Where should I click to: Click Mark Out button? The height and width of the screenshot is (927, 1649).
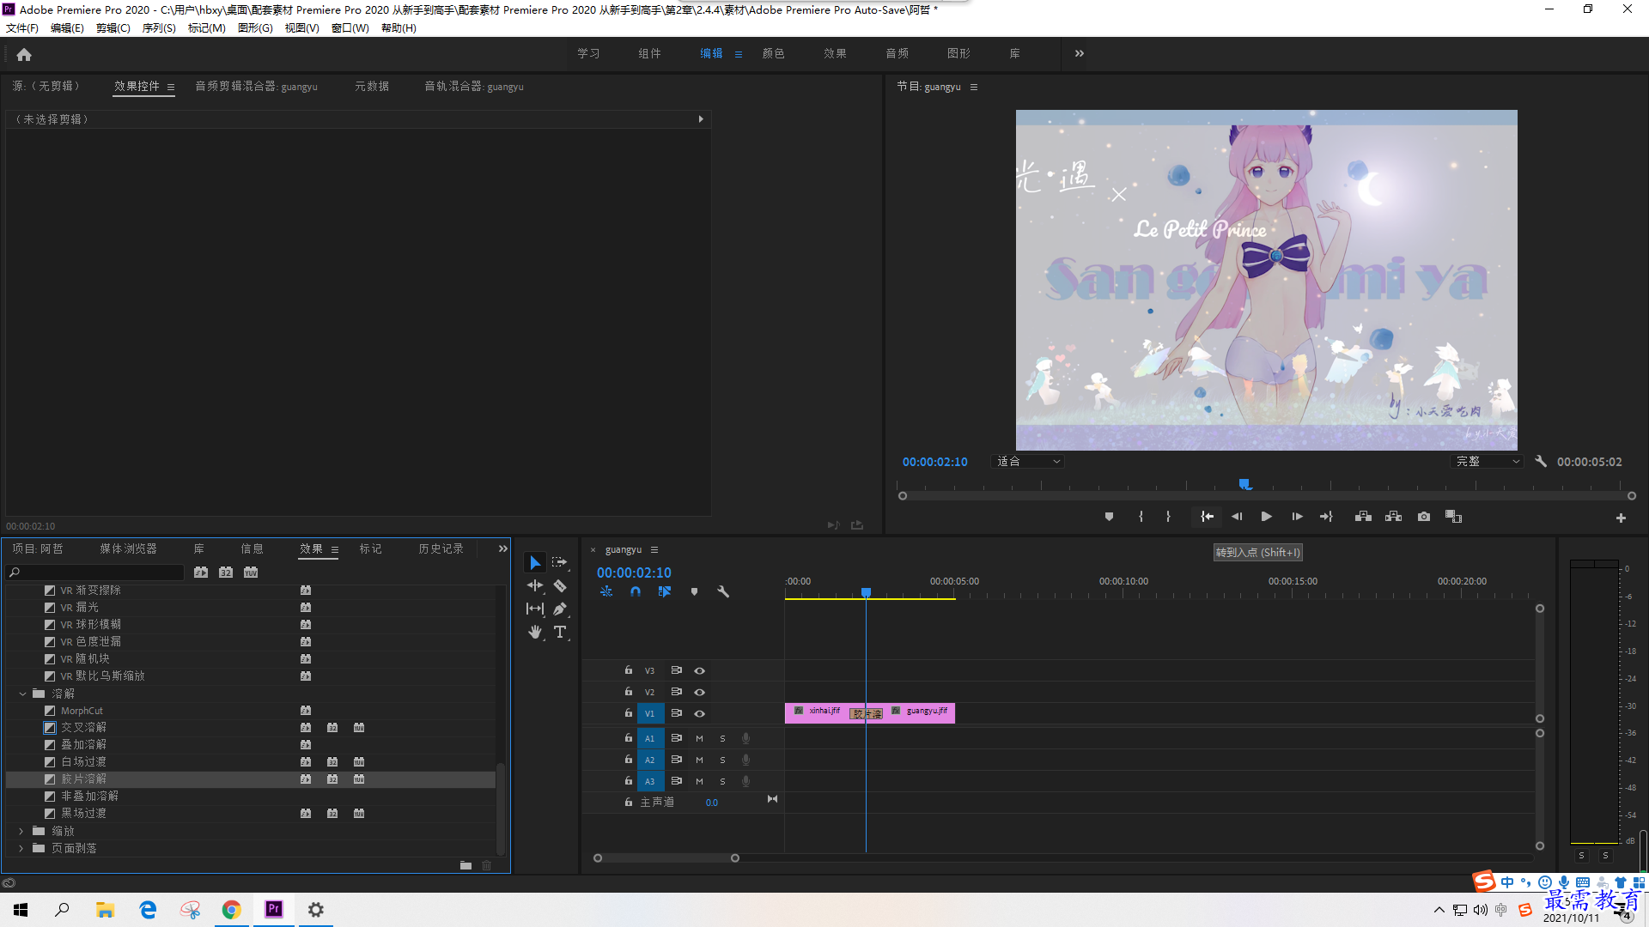1168,517
